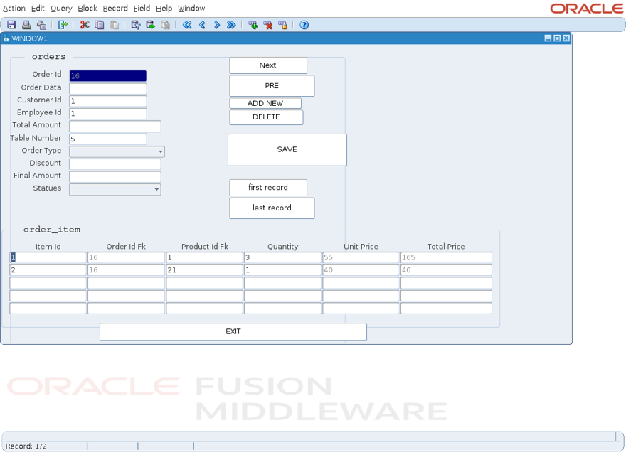
Task: Click the Order Id field
Action: 108,76
